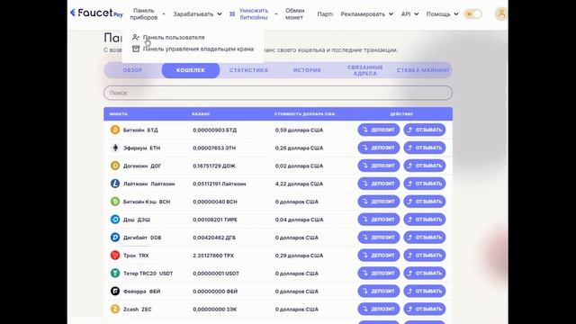The image size is (576, 324).
Task: Click Отзывать for Feyorra row
Action: (425, 291)
